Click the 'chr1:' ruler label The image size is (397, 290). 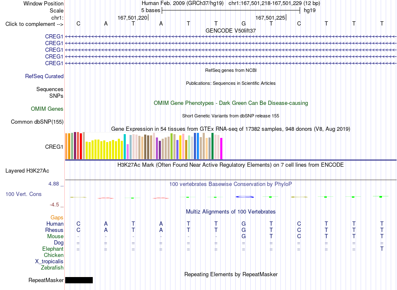pos(58,18)
